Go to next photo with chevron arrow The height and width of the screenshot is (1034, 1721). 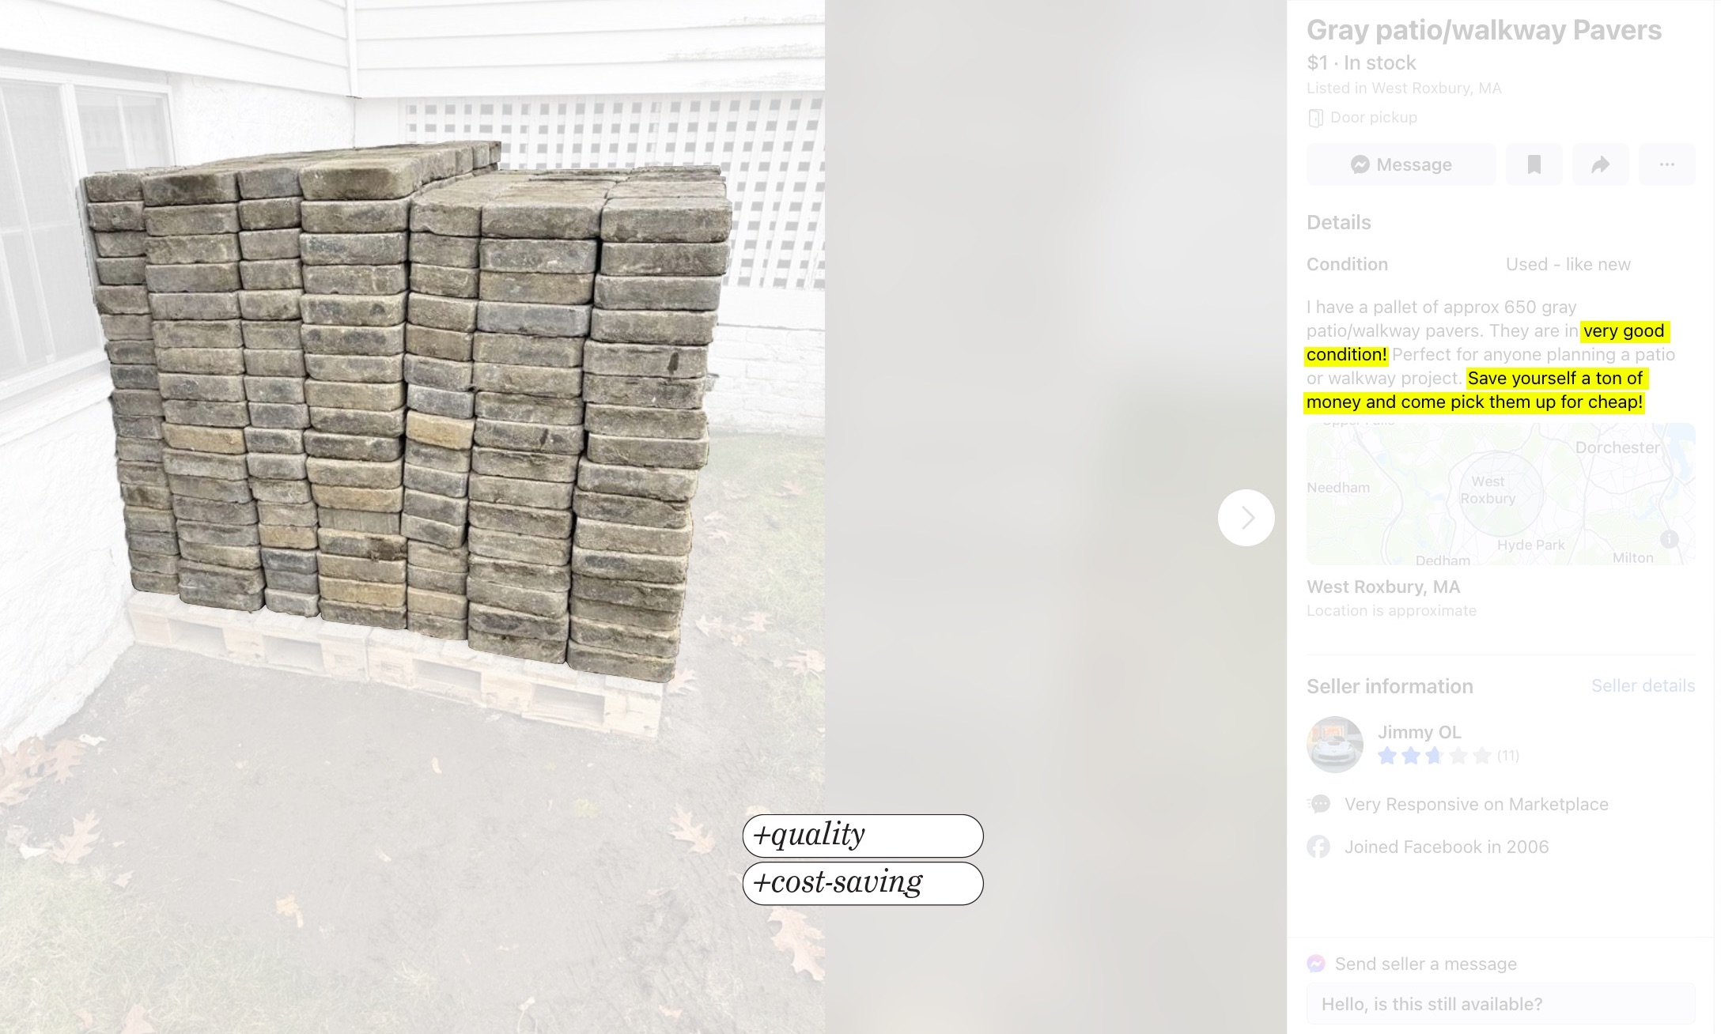[1246, 518]
